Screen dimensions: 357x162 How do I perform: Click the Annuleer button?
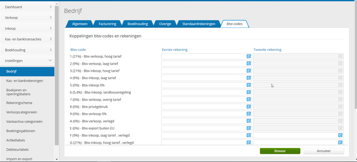(x=324, y=151)
